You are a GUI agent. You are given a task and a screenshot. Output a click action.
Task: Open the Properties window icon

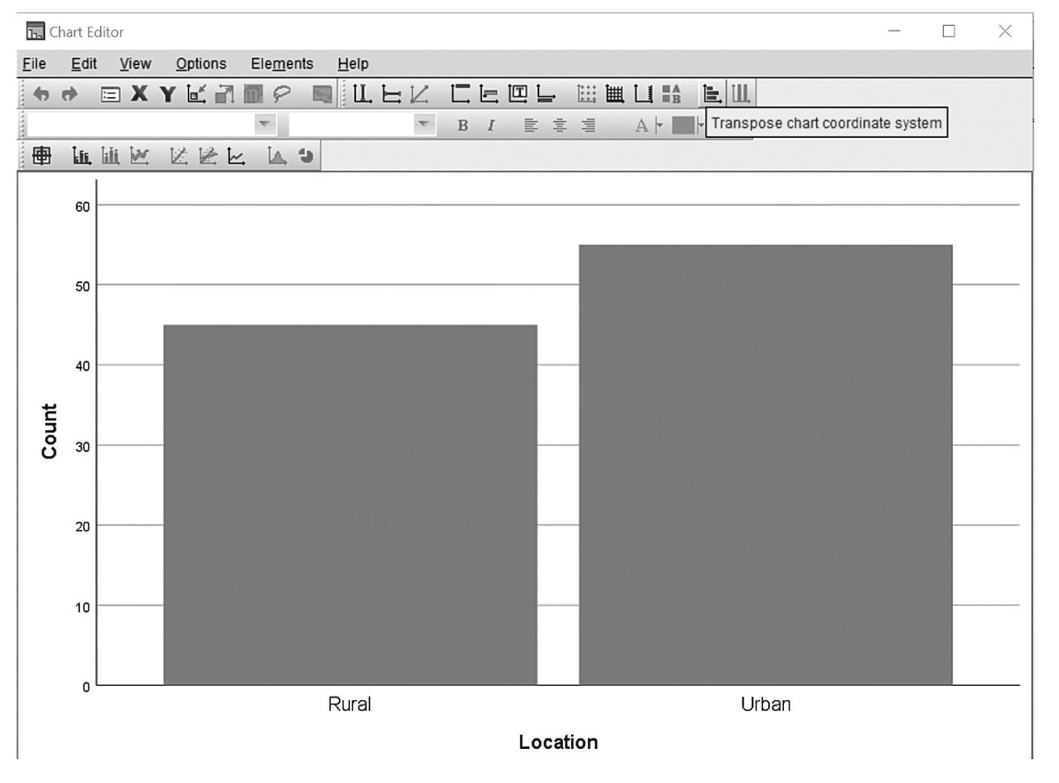110,94
